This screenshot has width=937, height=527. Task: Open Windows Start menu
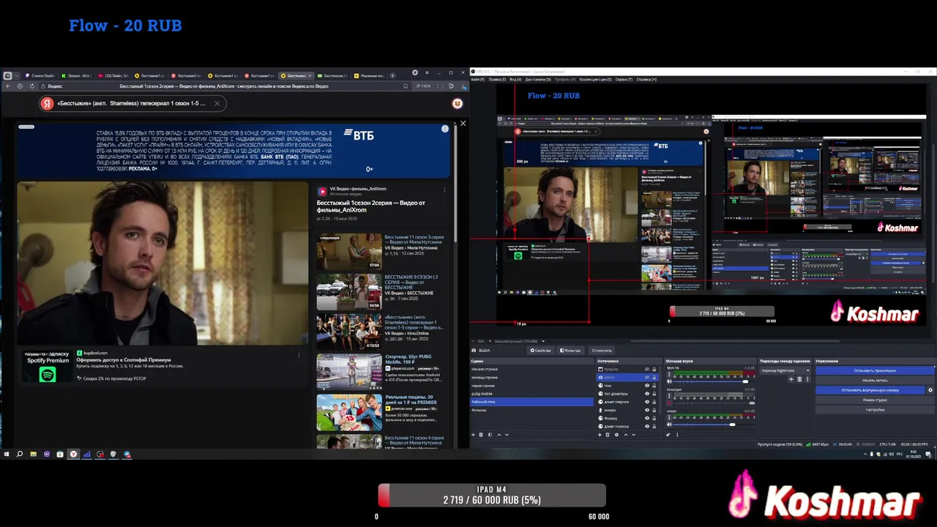[x=7, y=455]
